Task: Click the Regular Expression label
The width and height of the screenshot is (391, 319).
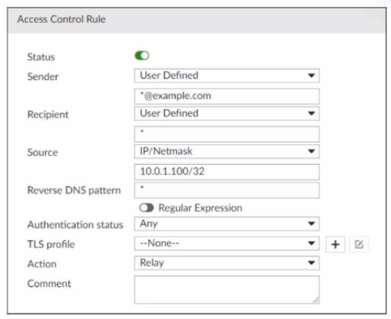Action: pos(200,208)
